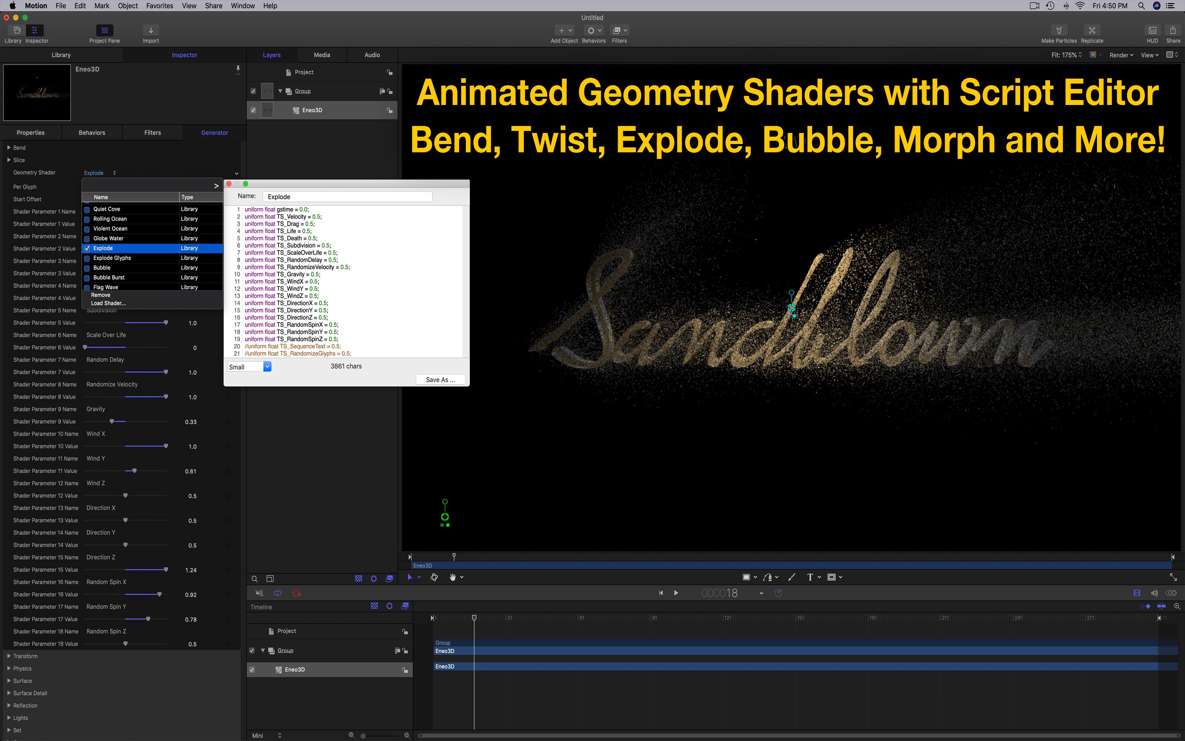This screenshot has height=741, width=1185.
Task: Toggle the Inspector toolbar icon
Action: tap(35, 30)
